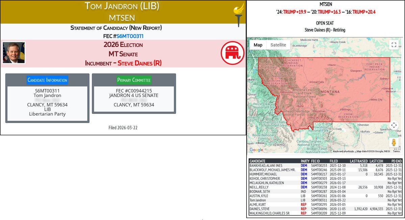Viewport: 405px width, 220px height.
Task: Click the Primary Committee button
Action: point(134,80)
